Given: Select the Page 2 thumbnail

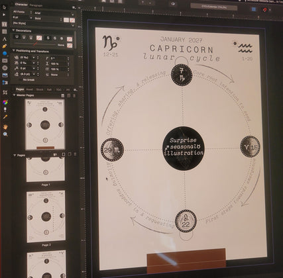Looking at the screenshot, I should click(46, 216).
